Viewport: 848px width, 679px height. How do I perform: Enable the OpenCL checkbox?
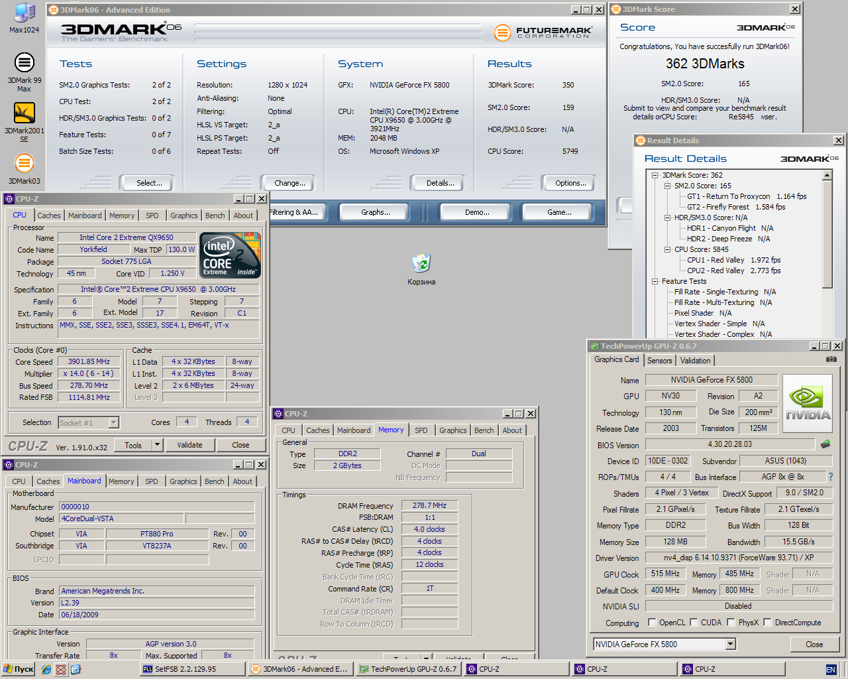coord(652,623)
